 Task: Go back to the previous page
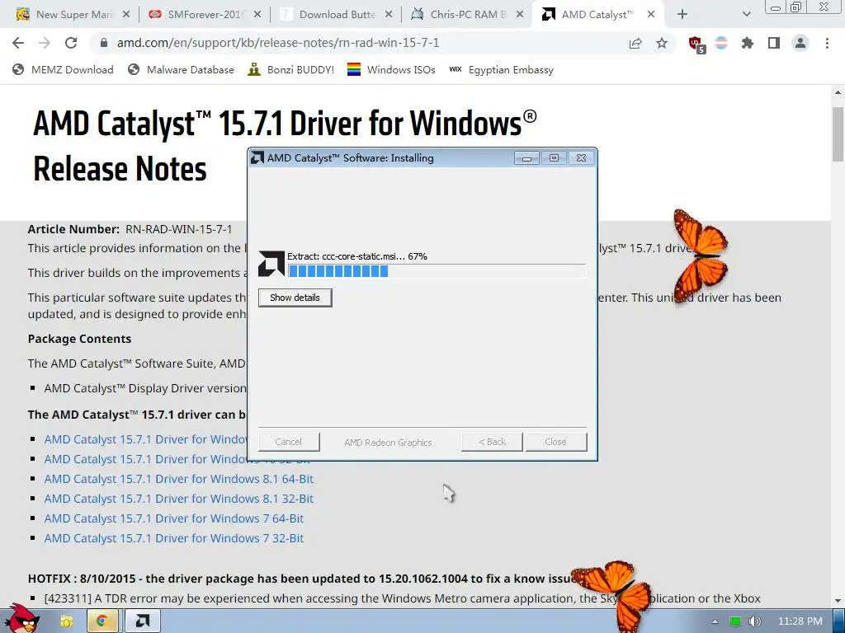18,43
